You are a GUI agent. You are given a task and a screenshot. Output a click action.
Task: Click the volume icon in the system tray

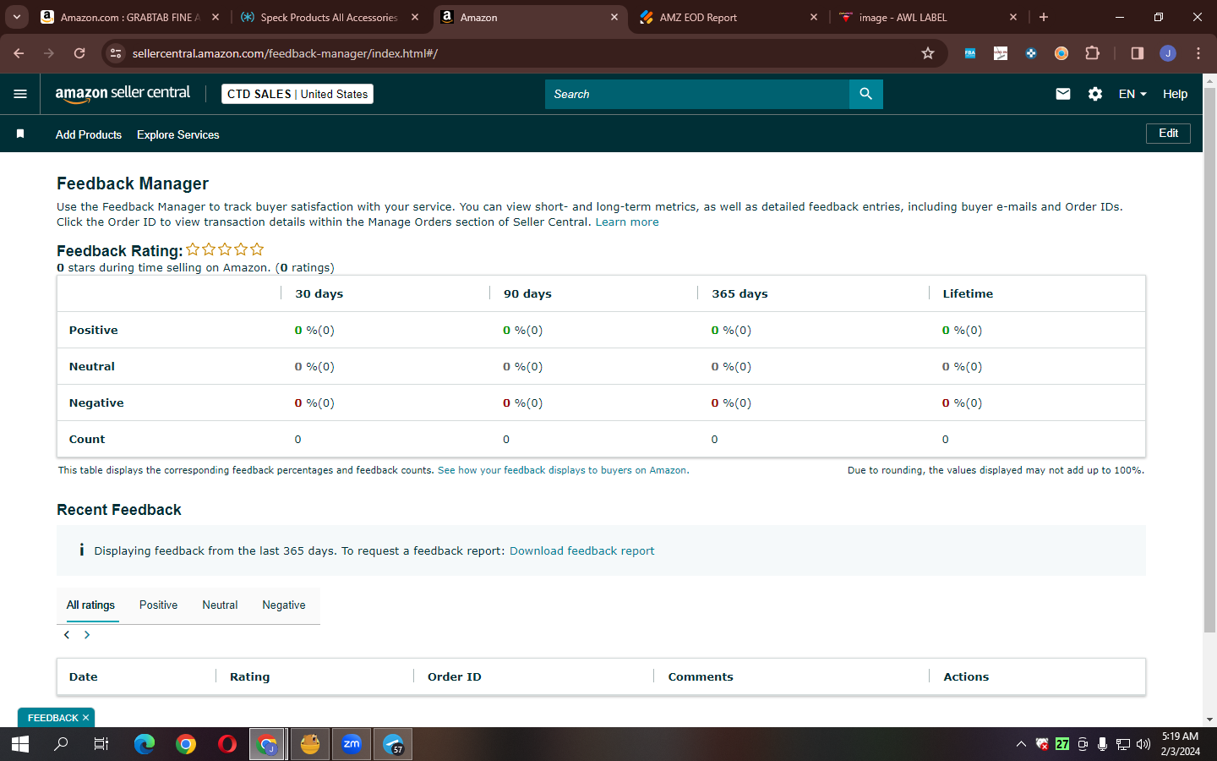click(1143, 744)
